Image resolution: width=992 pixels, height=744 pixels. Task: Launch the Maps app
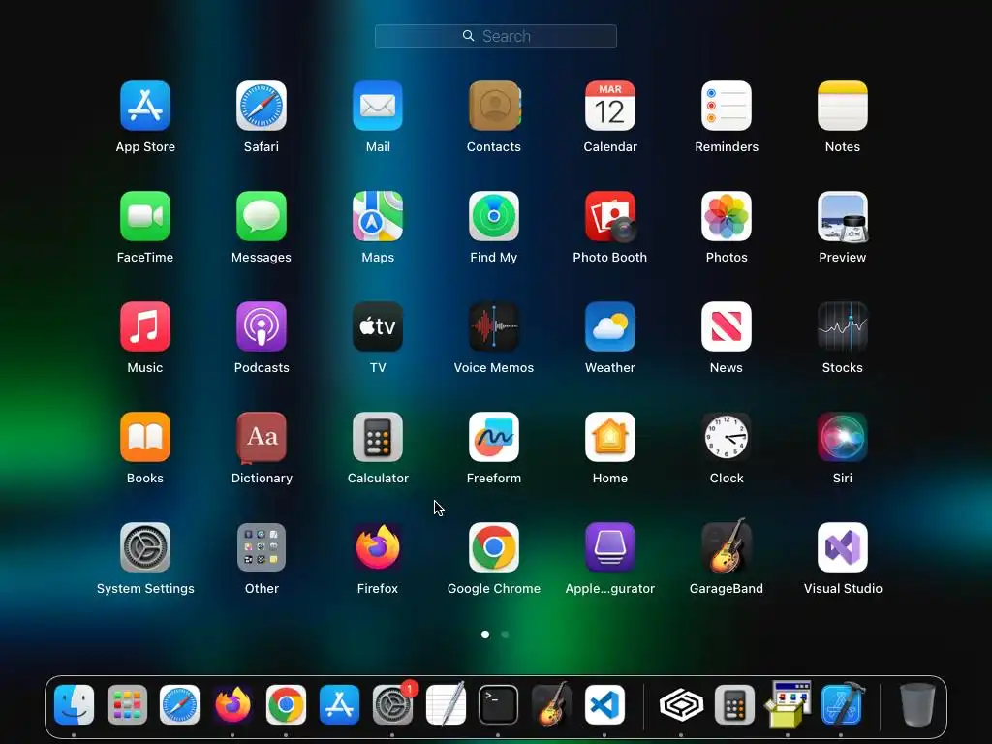(x=378, y=216)
